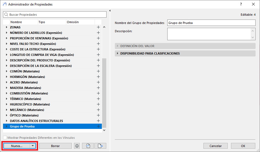Image resolution: width=260 pixels, height=152 pixels.
Task: Click the export properties icon button
Action: pyautogui.click(x=100, y=146)
